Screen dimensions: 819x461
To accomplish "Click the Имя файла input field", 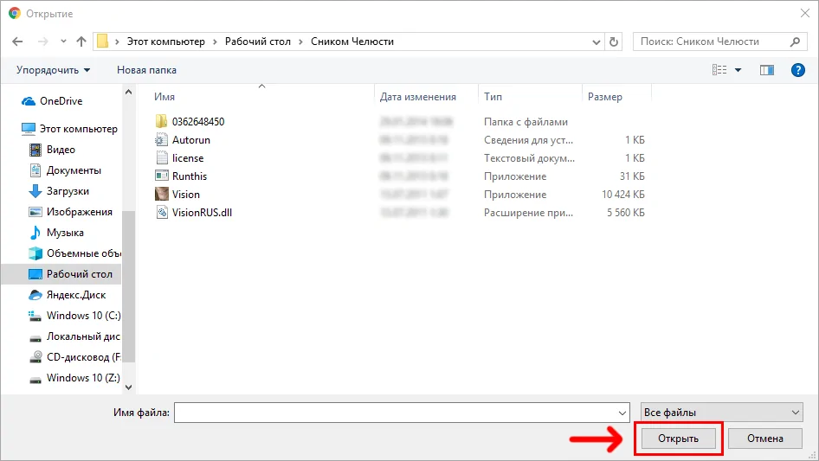I will pyautogui.click(x=400, y=413).
